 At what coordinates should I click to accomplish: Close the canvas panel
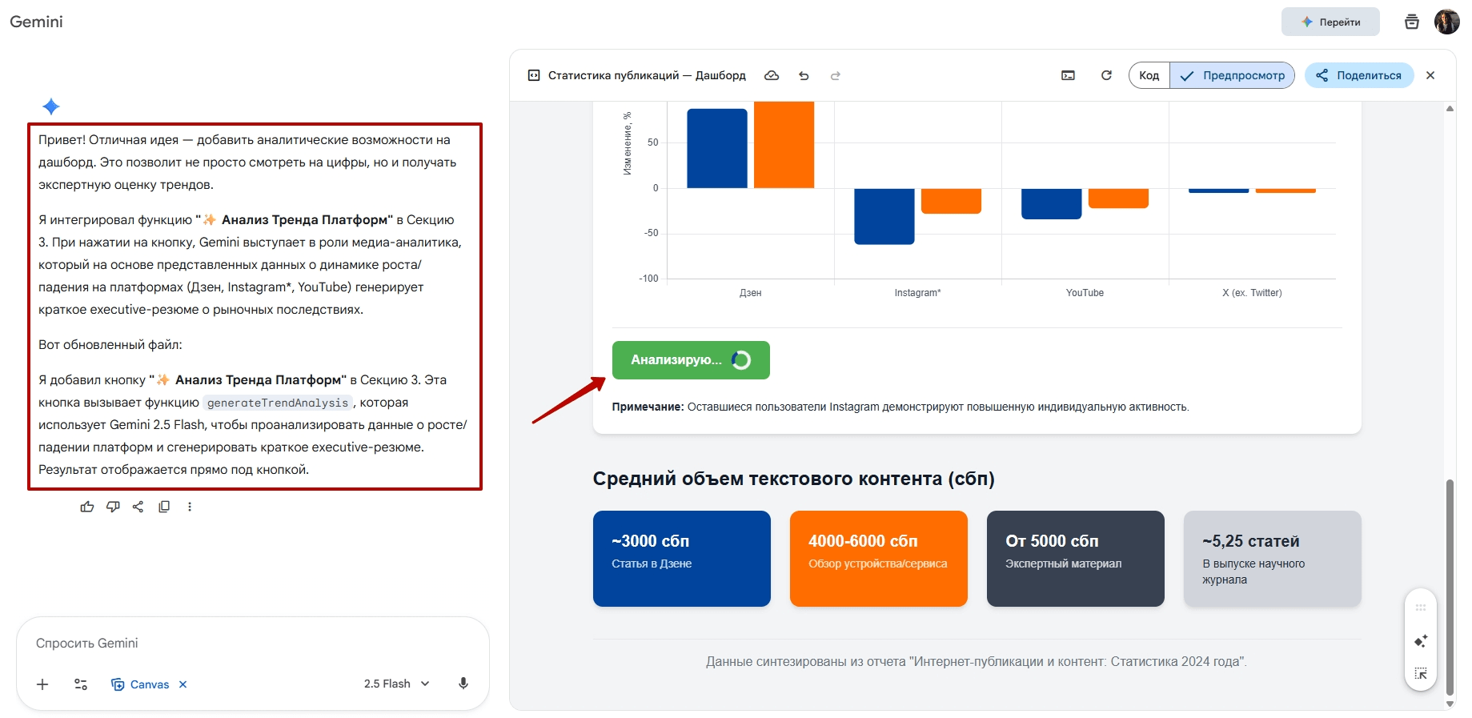[1430, 75]
